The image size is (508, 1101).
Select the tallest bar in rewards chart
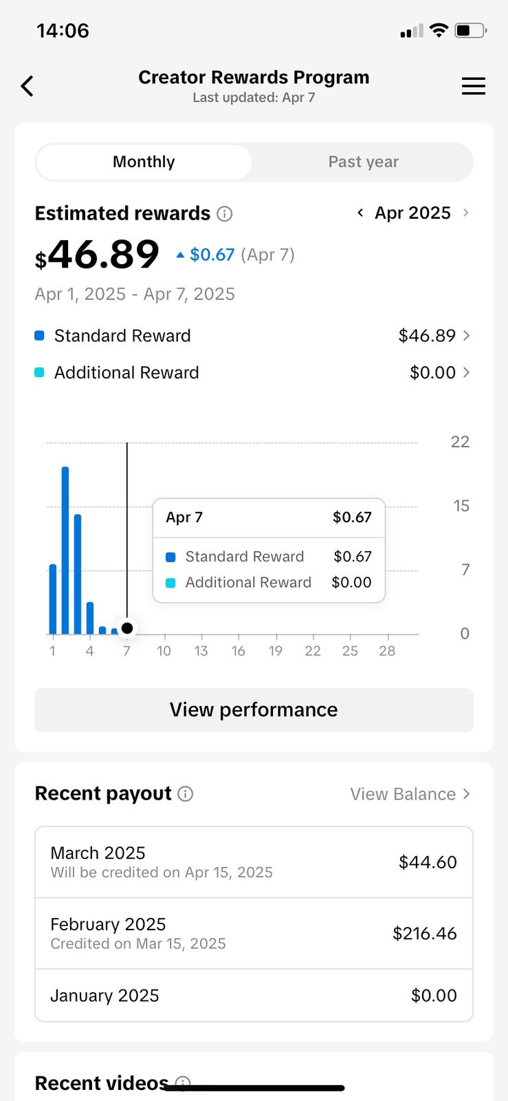(x=65, y=550)
